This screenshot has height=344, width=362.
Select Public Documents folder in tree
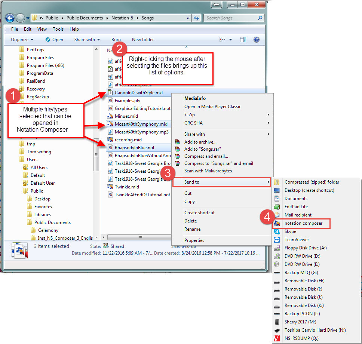[x=52, y=222]
